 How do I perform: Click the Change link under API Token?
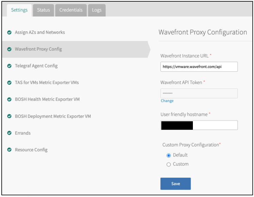click(167, 101)
